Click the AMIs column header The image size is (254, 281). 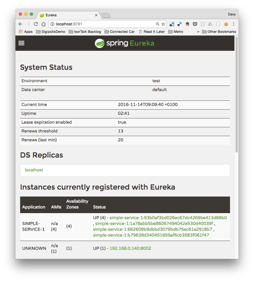coord(56,207)
